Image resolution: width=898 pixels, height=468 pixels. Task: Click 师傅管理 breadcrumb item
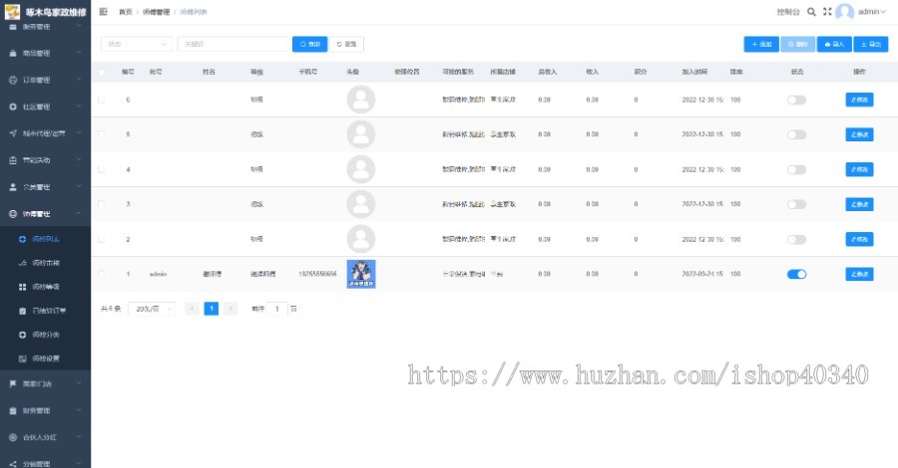tap(156, 12)
